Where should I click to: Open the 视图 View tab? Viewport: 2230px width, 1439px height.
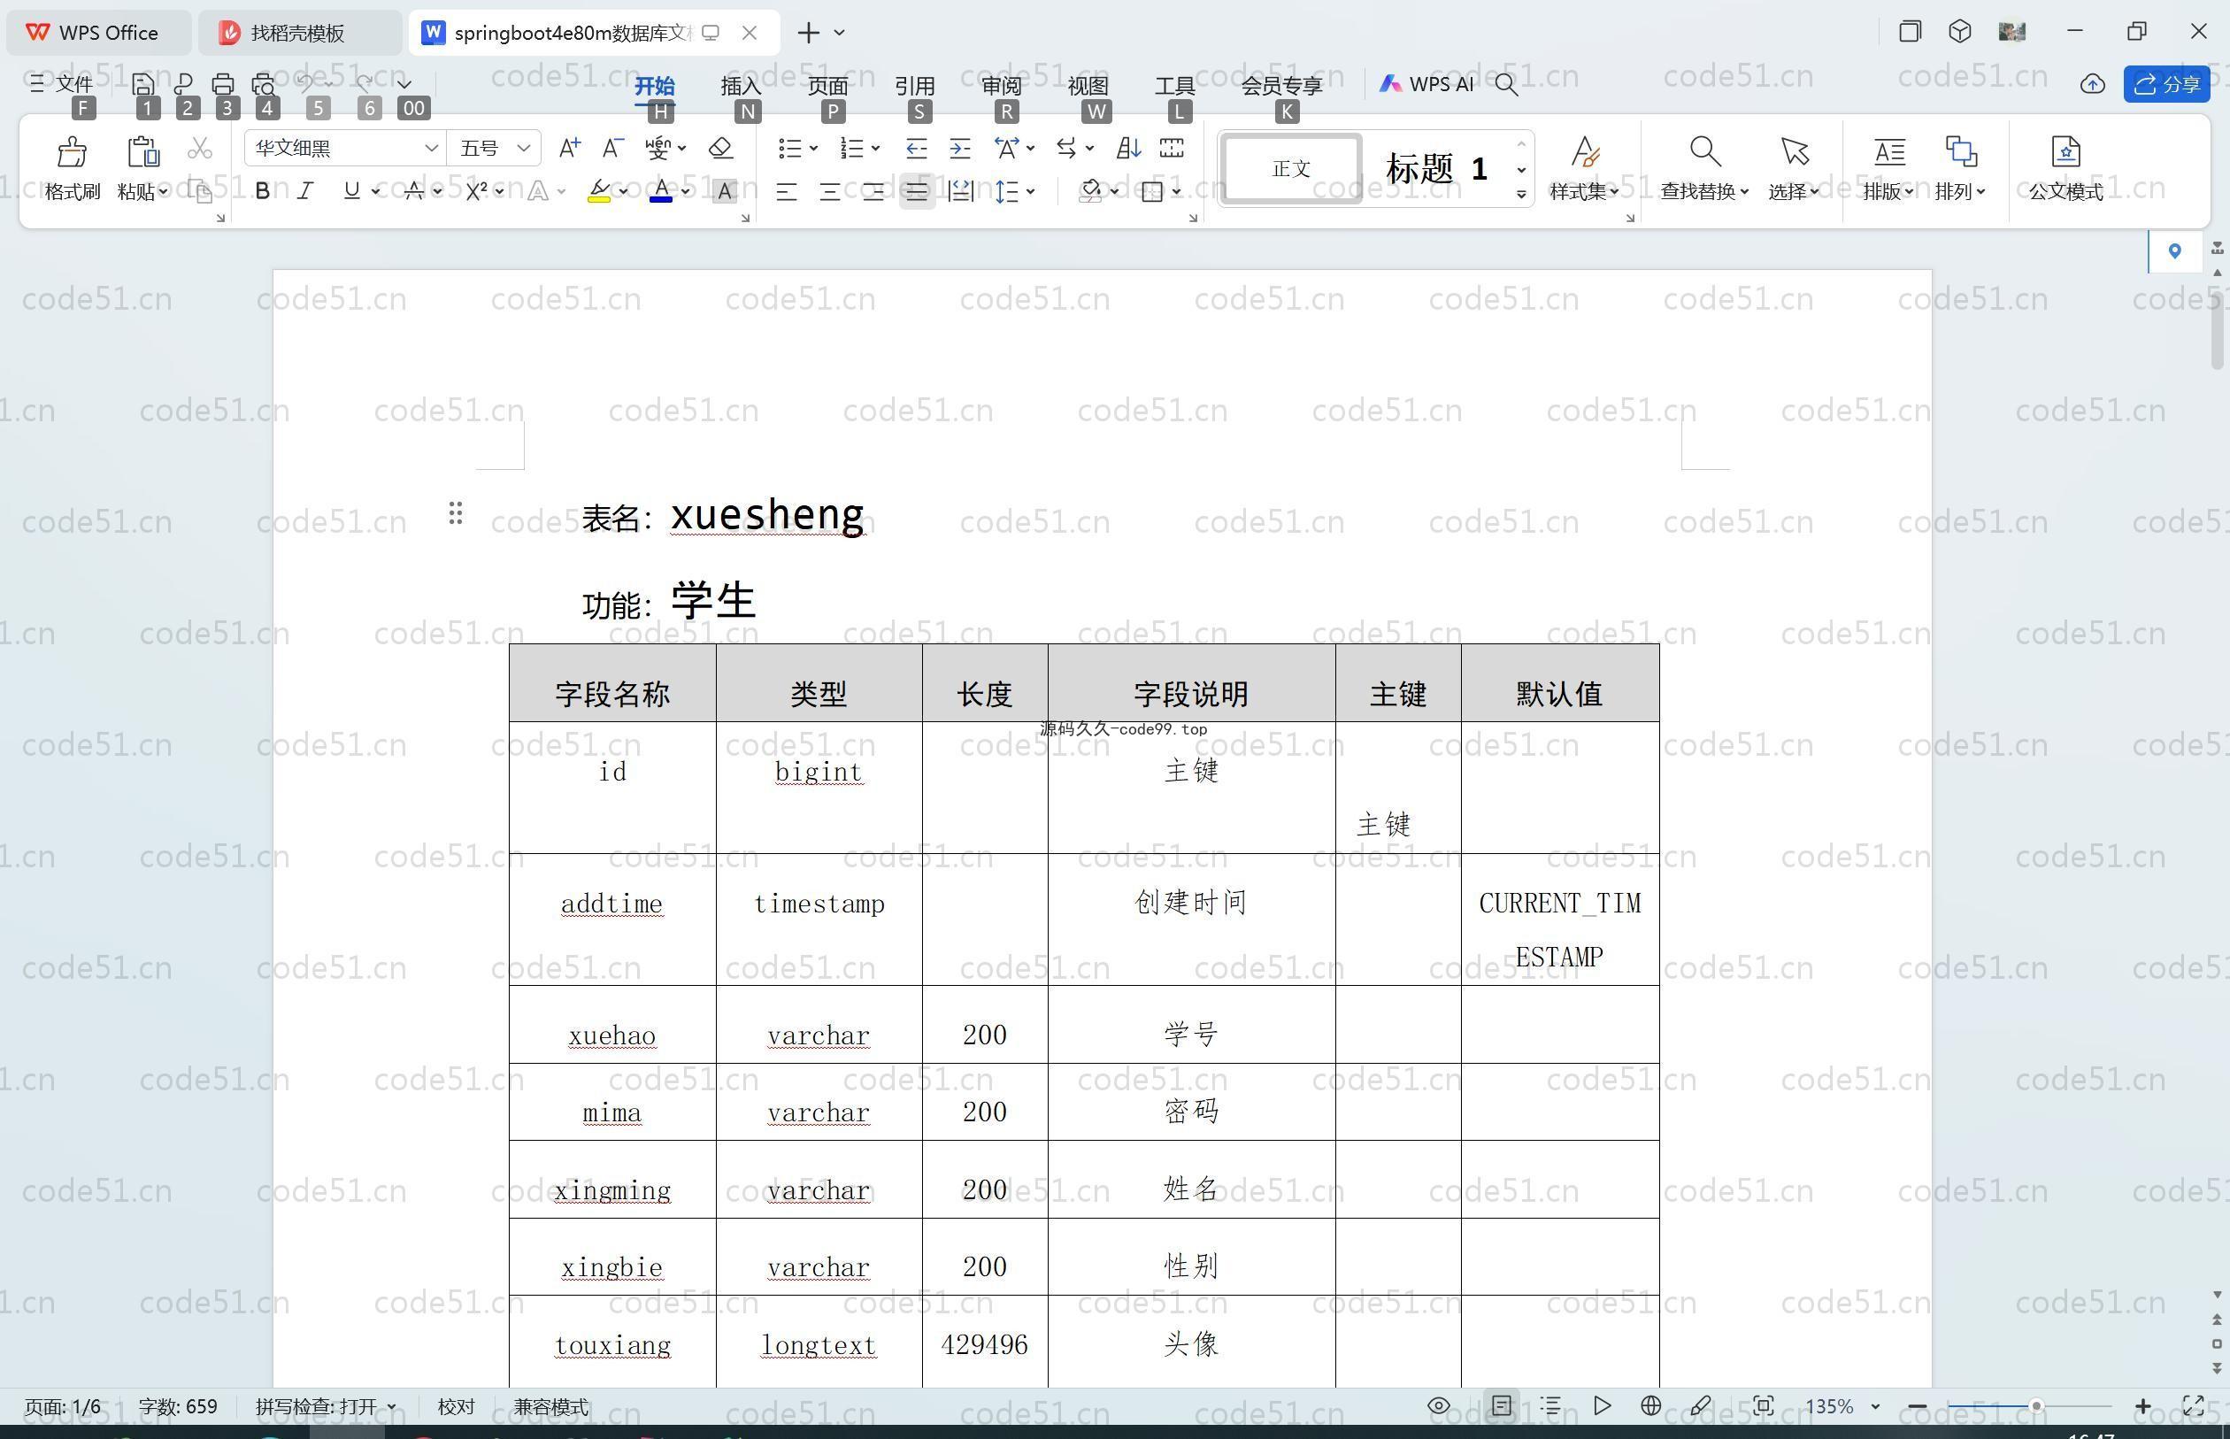point(1088,85)
